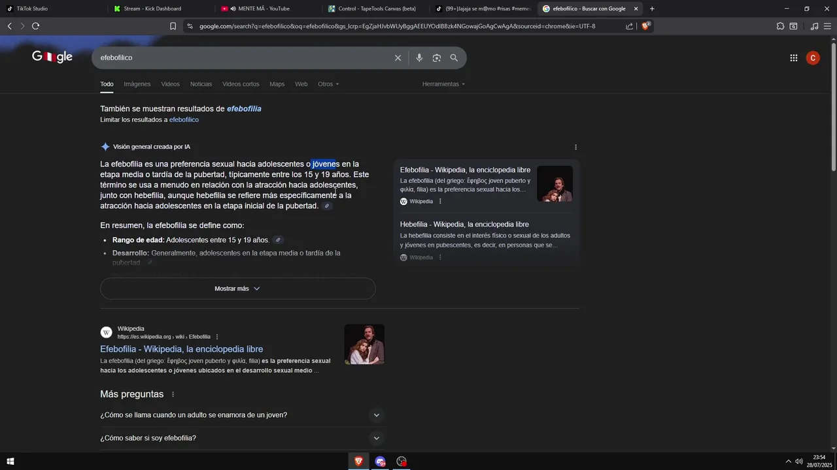Open source link icon after 'la pubertad.'
This screenshot has width=837, height=470.
[328, 206]
